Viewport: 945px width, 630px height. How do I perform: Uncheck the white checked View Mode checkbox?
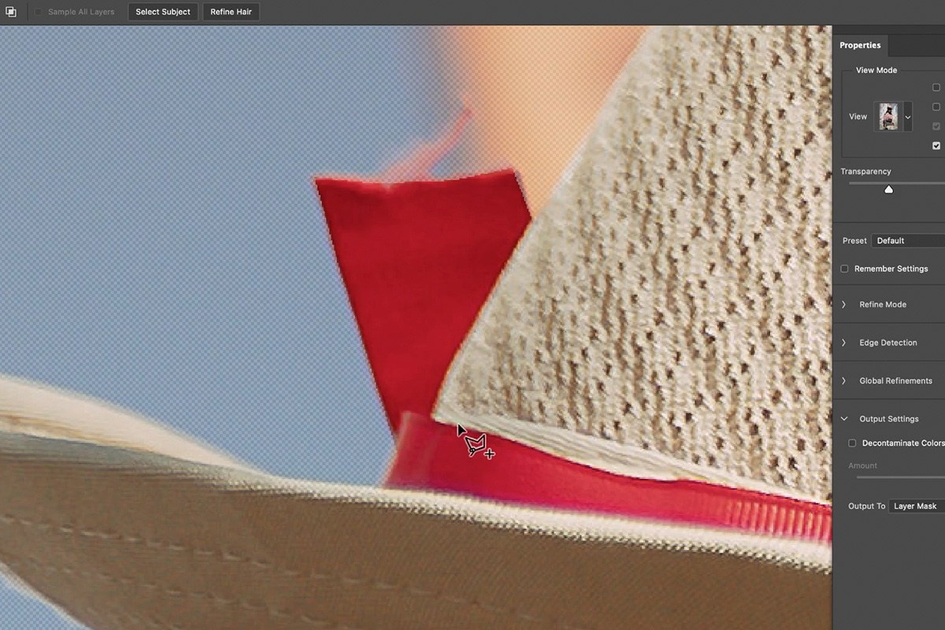[x=936, y=146]
